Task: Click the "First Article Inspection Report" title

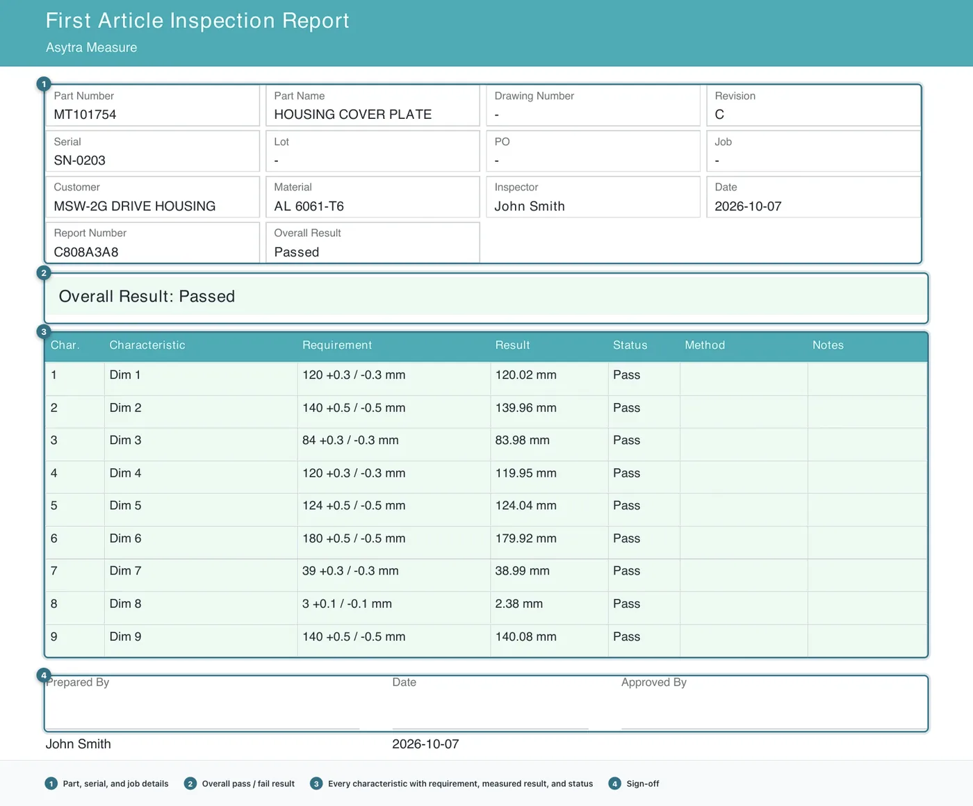Action: coord(197,21)
